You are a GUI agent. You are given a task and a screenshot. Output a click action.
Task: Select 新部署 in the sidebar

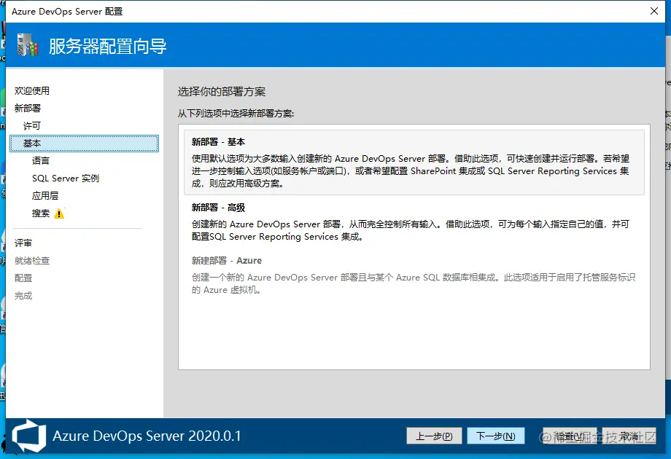pyautogui.click(x=28, y=108)
